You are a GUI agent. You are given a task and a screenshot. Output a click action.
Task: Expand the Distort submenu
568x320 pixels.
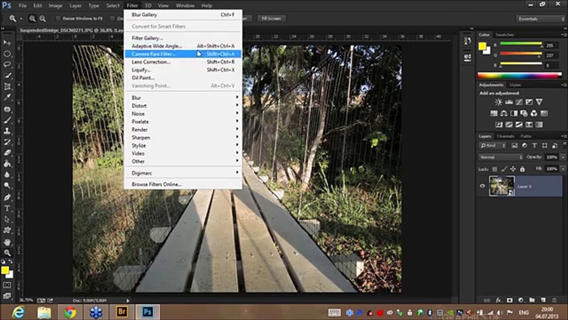pyautogui.click(x=183, y=106)
